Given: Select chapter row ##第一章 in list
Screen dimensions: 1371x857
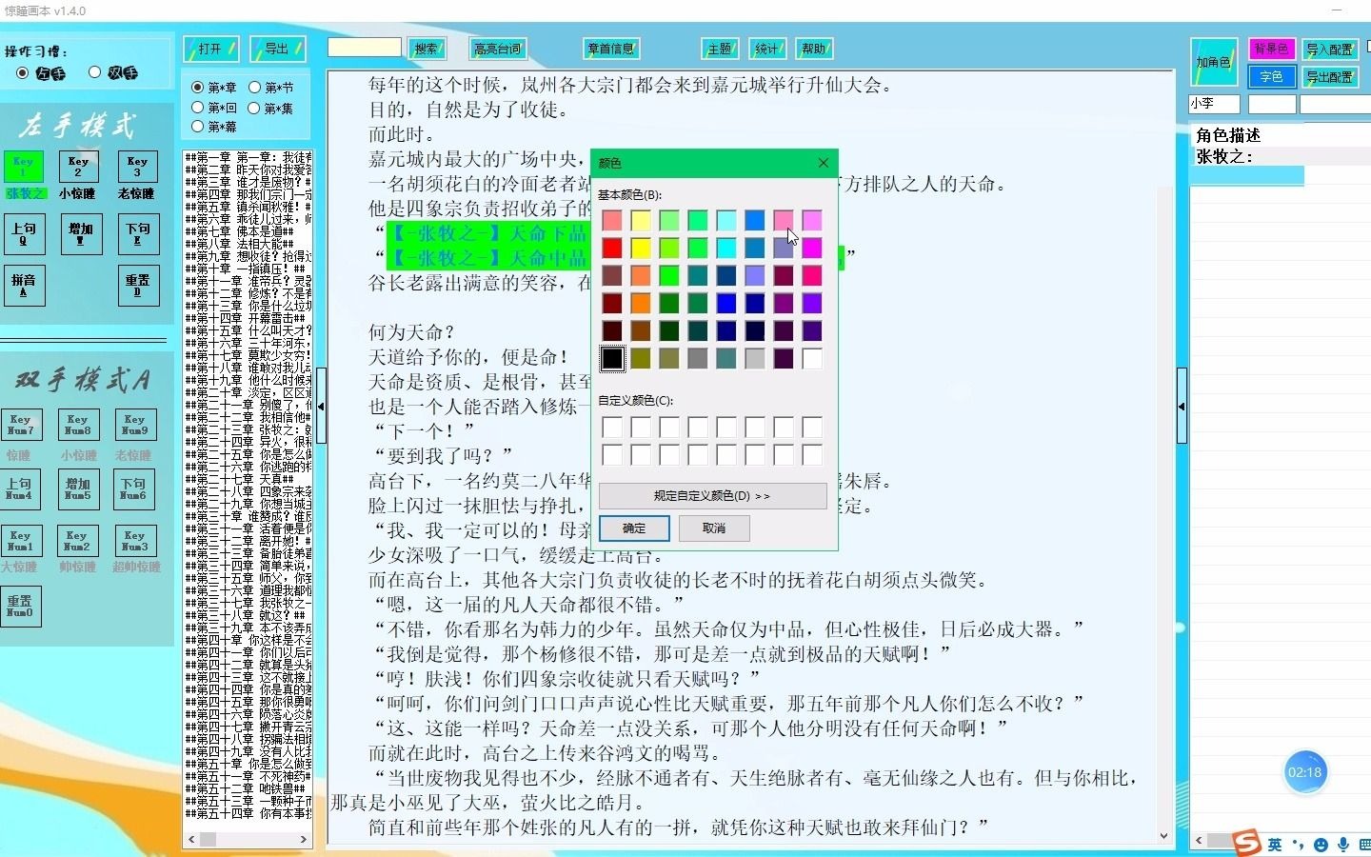Looking at the screenshot, I should pos(248,156).
